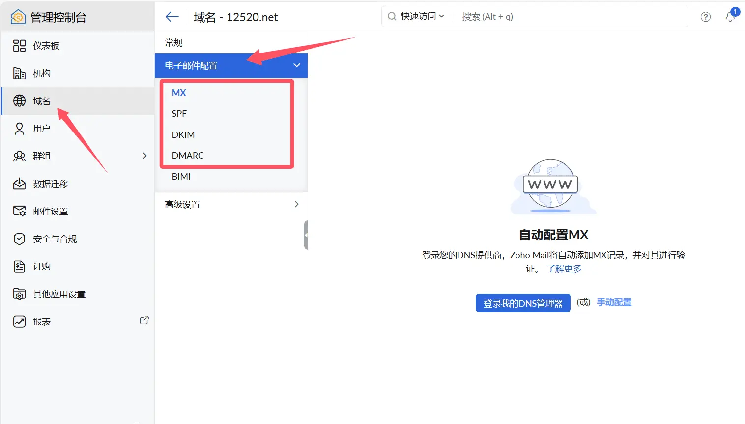
Task: Select the SPF configuration item
Action: (x=179, y=114)
